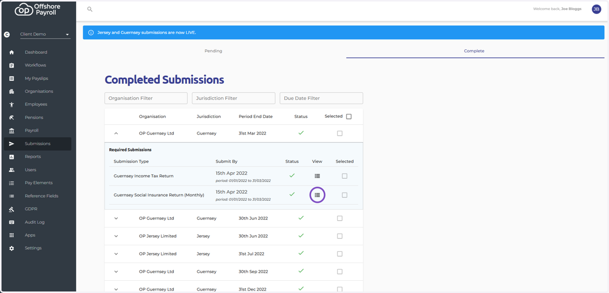Screen dimensions: 609x293
Task: Click the Jurisdiction Filter field
Action: tap(233, 98)
